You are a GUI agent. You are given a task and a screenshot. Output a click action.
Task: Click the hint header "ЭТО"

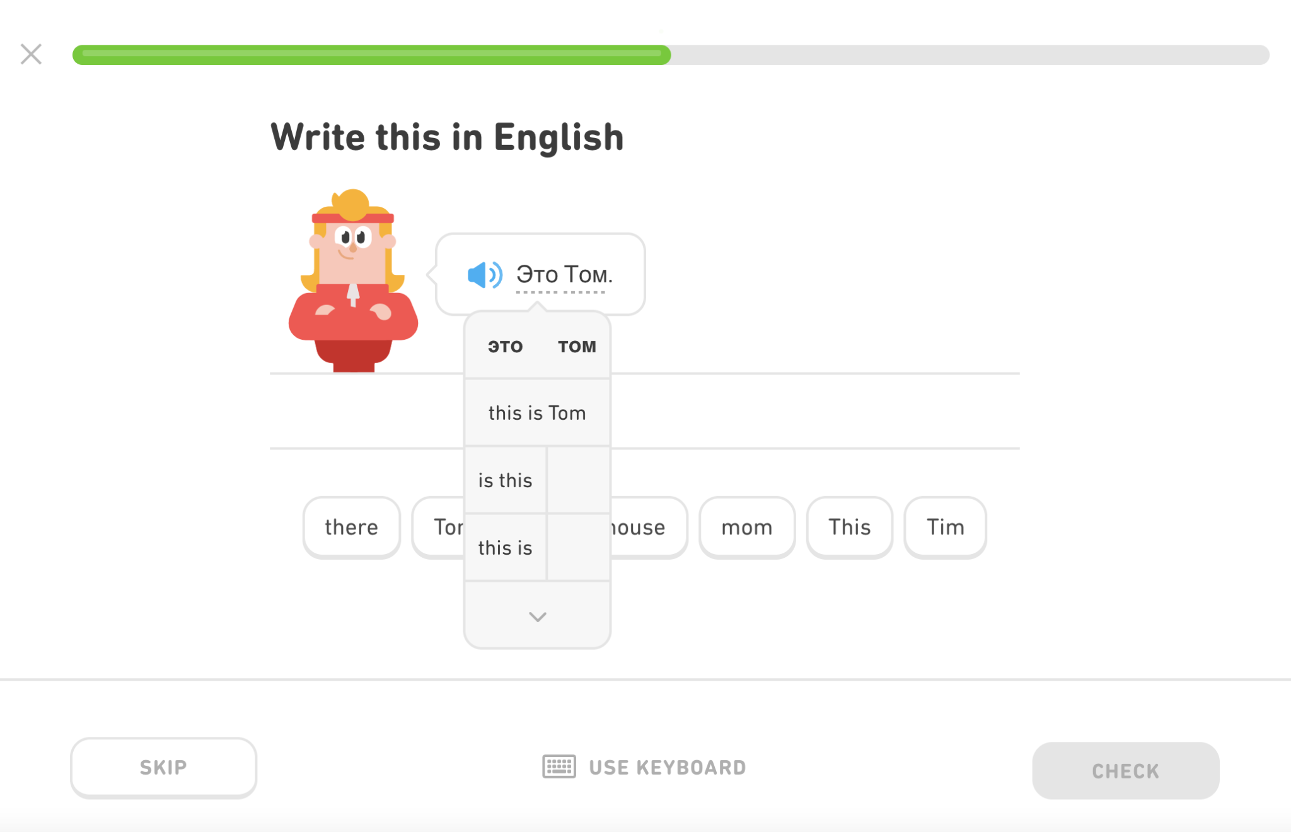pos(505,347)
